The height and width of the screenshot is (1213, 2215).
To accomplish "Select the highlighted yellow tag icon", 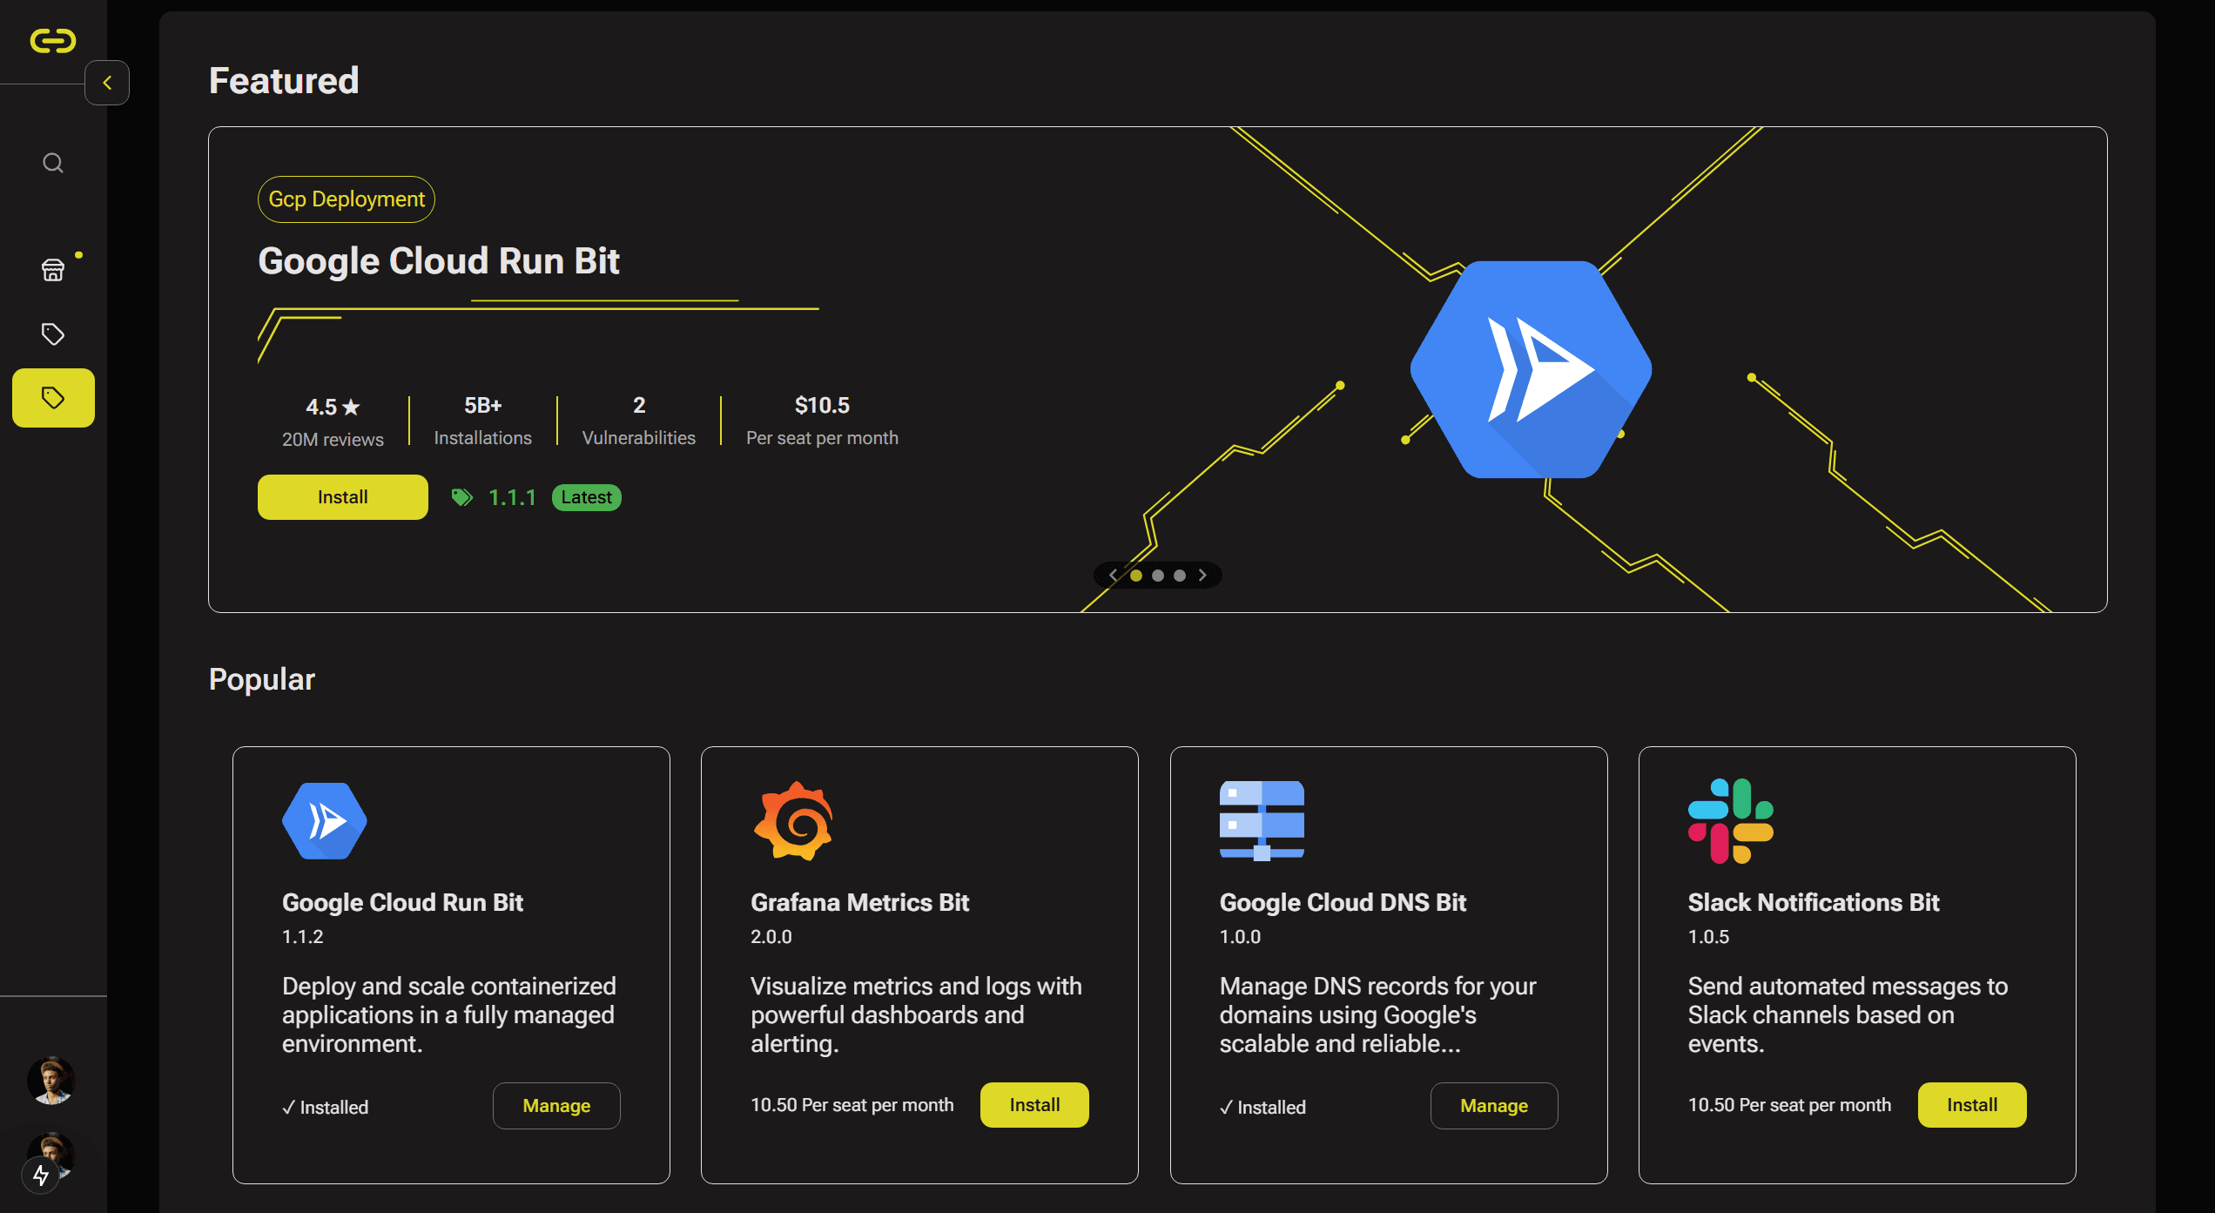I will point(53,398).
